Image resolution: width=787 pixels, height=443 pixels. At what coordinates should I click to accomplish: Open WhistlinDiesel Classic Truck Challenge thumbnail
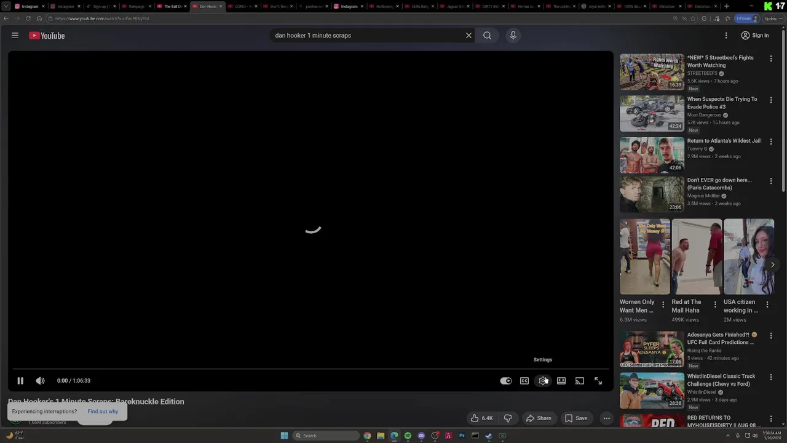click(652, 390)
